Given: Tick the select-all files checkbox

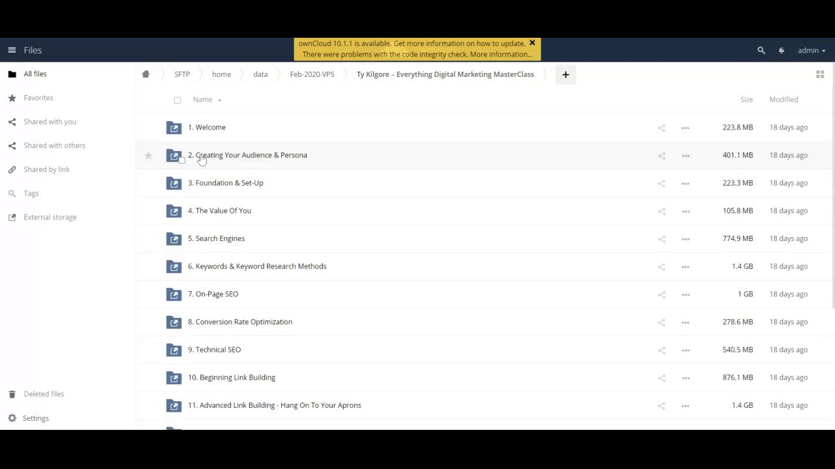Looking at the screenshot, I should tap(177, 100).
